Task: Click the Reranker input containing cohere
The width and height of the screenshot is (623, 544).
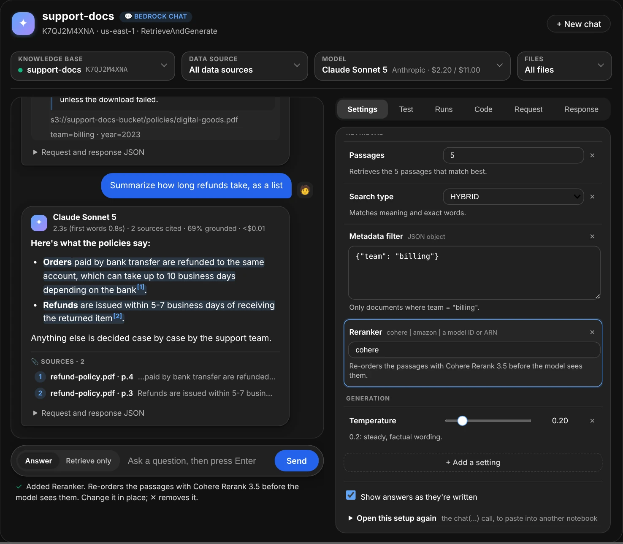Action: 474,350
